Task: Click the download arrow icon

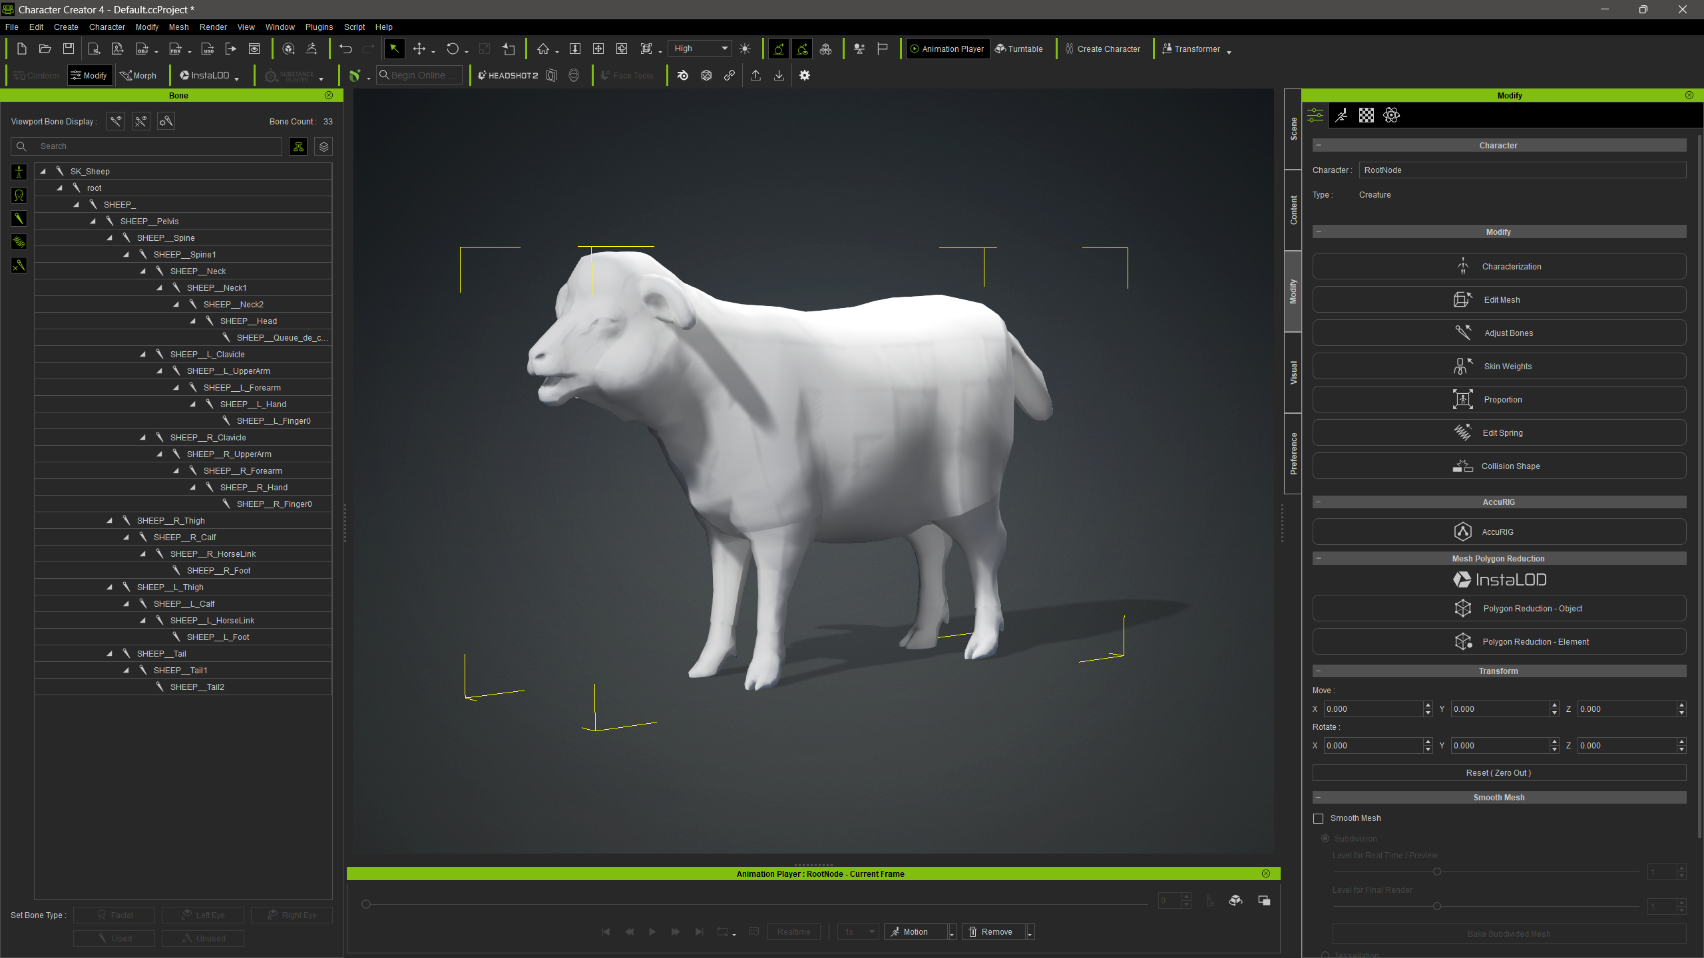Action: (779, 75)
